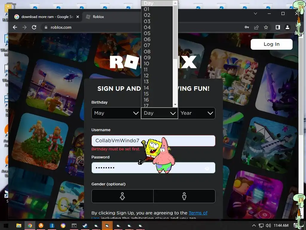The width and height of the screenshot is (306, 230).
Task: Click roblox.com in address bar
Action: point(61,27)
